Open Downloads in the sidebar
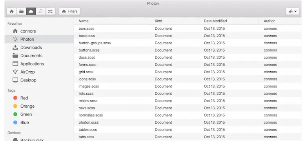 point(39,47)
